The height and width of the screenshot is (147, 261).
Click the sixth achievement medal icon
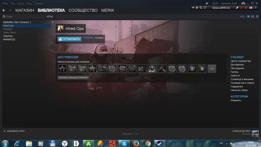(x=112, y=69)
